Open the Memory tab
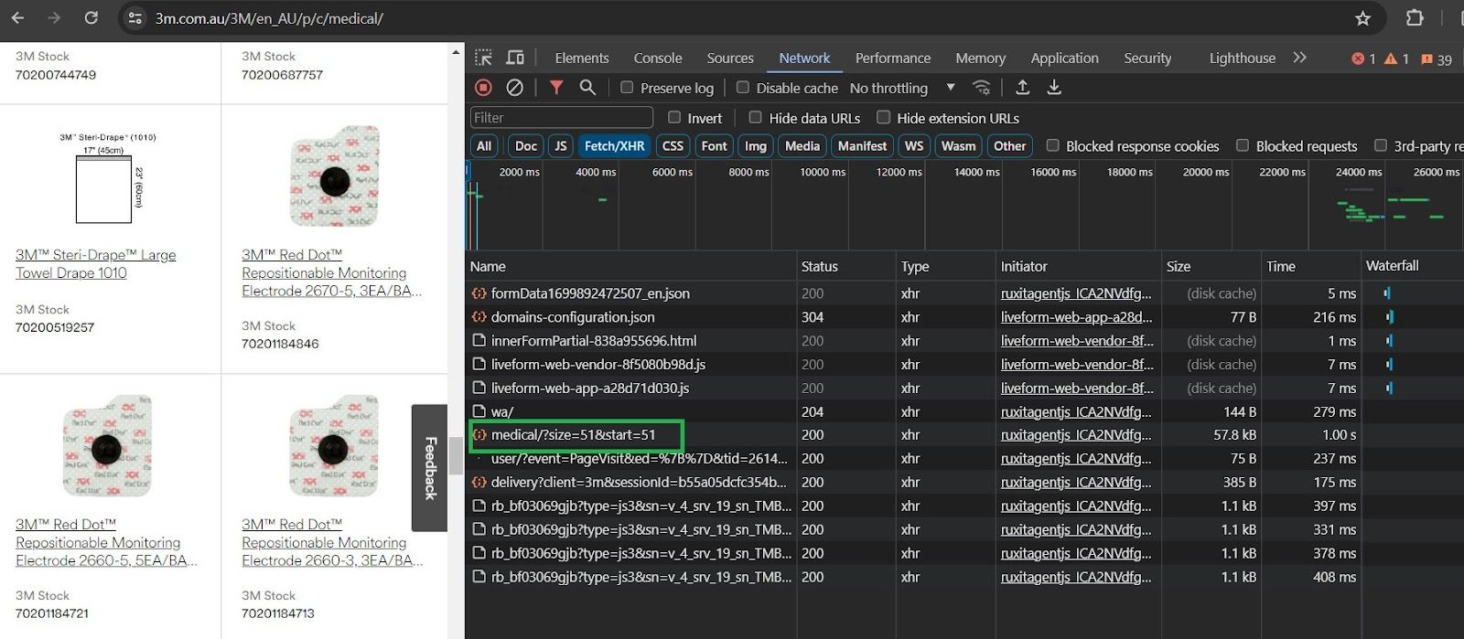 [980, 58]
